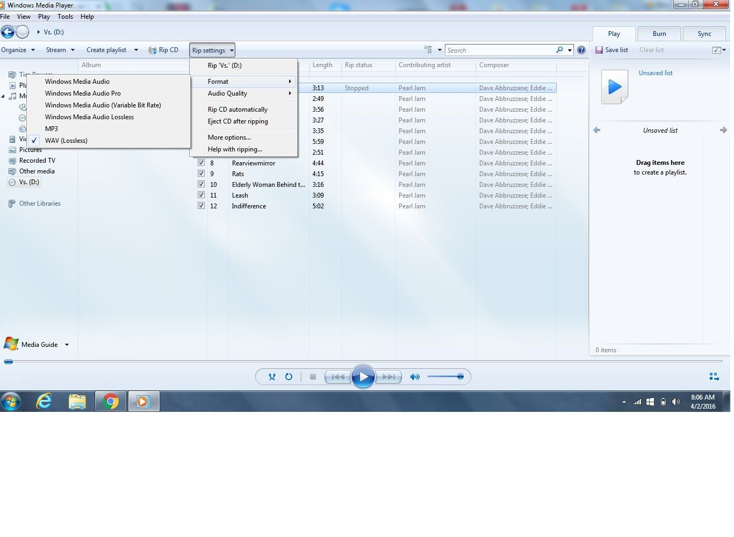Open the Help question mark icon
734x537 pixels.
(x=581, y=50)
